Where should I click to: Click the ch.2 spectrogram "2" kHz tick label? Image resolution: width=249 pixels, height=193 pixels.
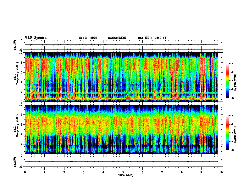tap(22, 144)
